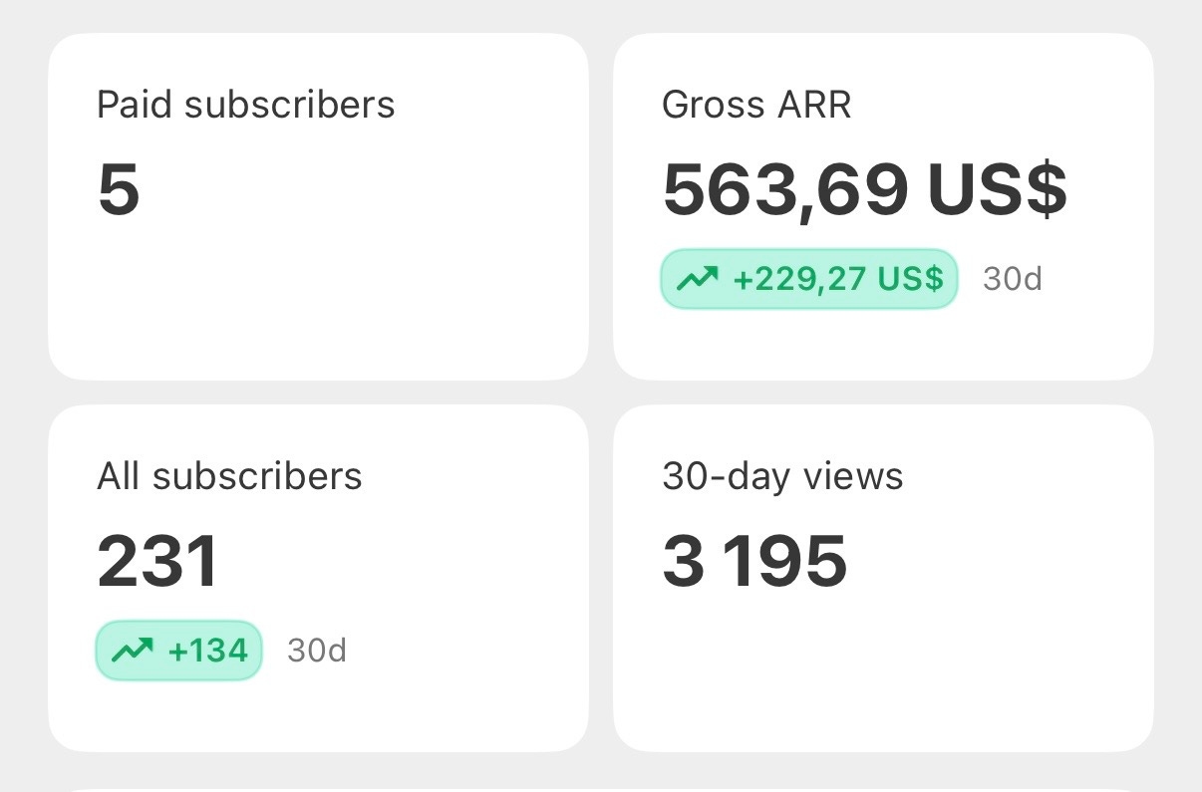Select the Paid subscribers heading text
Viewport: 1202px width, 792px height.
tap(246, 105)
